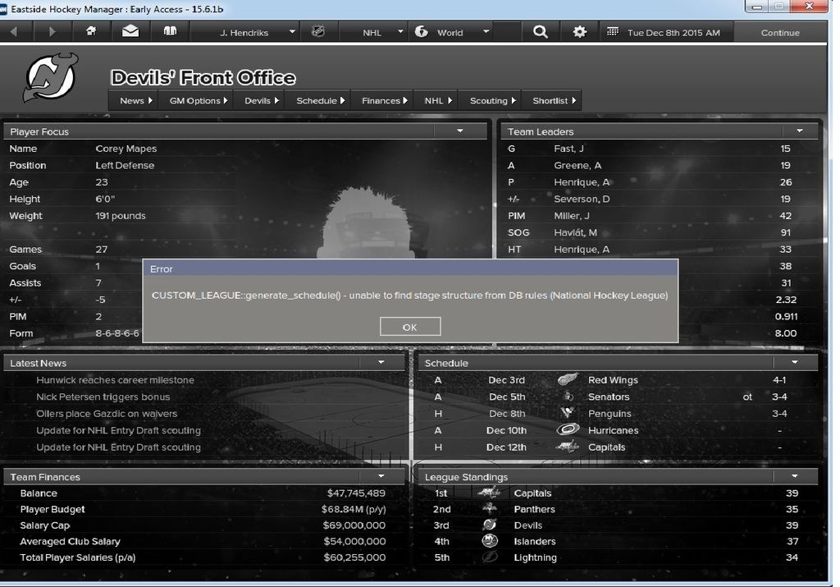Image resolution: width=840 pixels, height=587 pixels.
Task: Open the home screen icon
Action: pyautogui.click(x=91, y=32)
